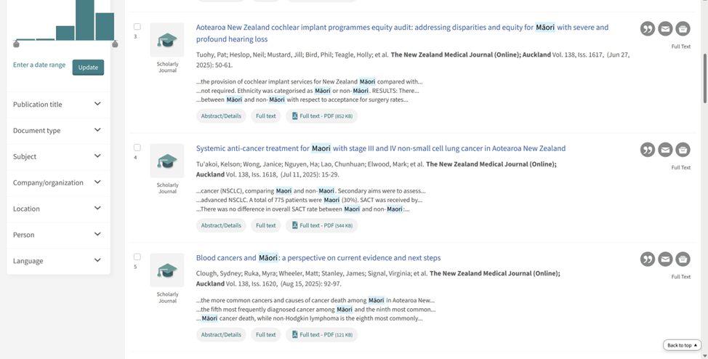Open Full text PDF (544 KB) for lung cancer article

pos(321,225)
